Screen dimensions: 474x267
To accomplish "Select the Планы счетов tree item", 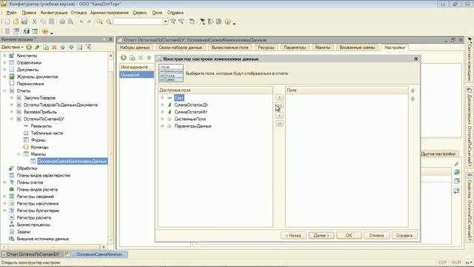I will coord(30,182).
